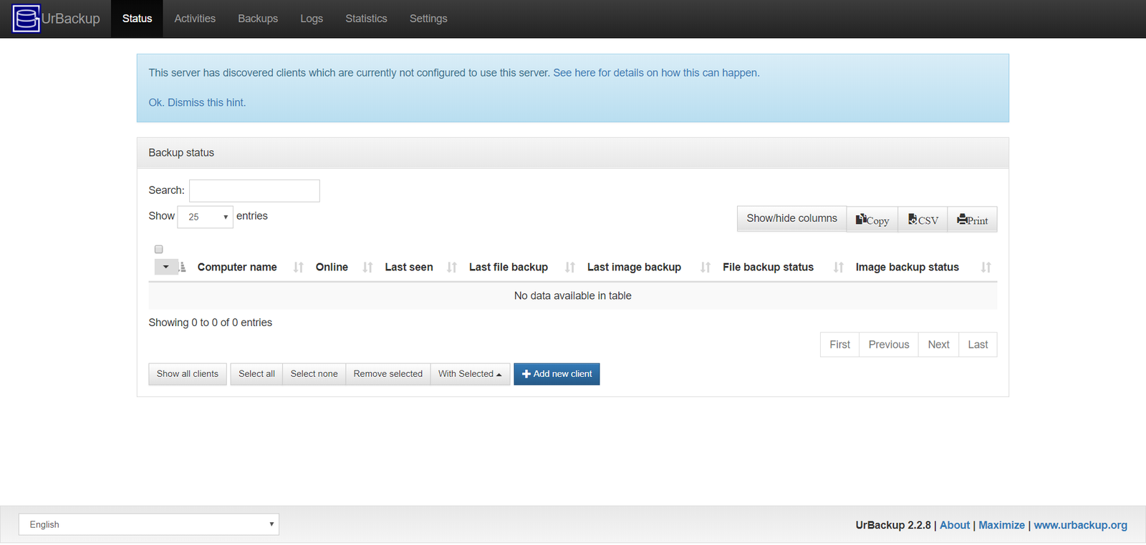The width and height of the screenshot is (1146, 545).
Task: Click the Last file backup header
Action: coord(509,267)
